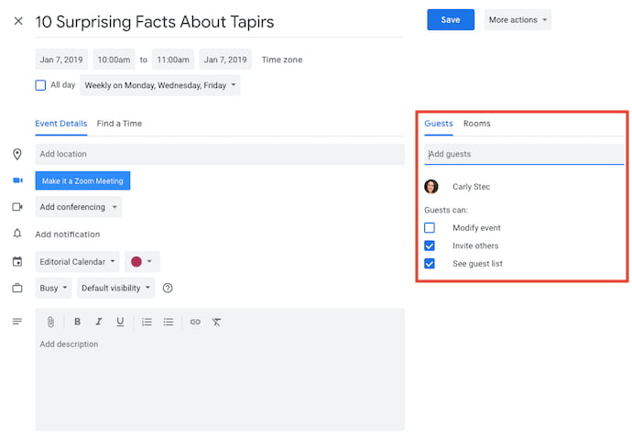
Task: Open the Default visibility dropdown
Action: click(x=116, y=289)
